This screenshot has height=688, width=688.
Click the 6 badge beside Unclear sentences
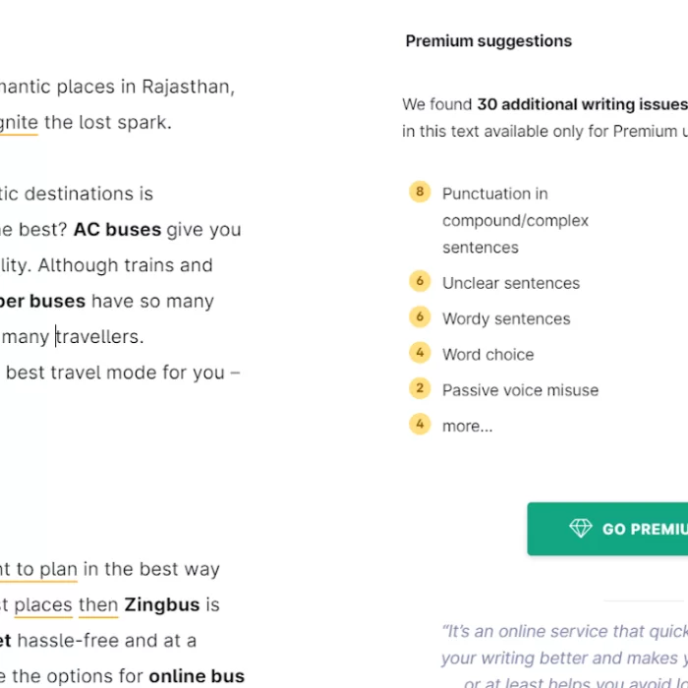click(x=420, y=282)
